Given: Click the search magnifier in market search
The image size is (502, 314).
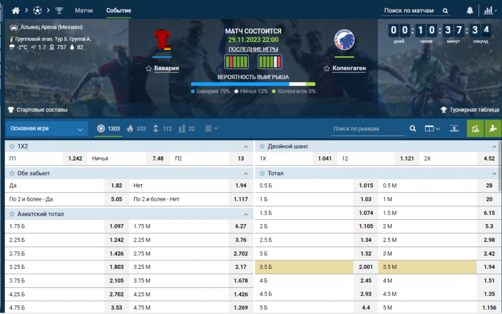Looking at the screenshot, I should (x=413, y=128).
